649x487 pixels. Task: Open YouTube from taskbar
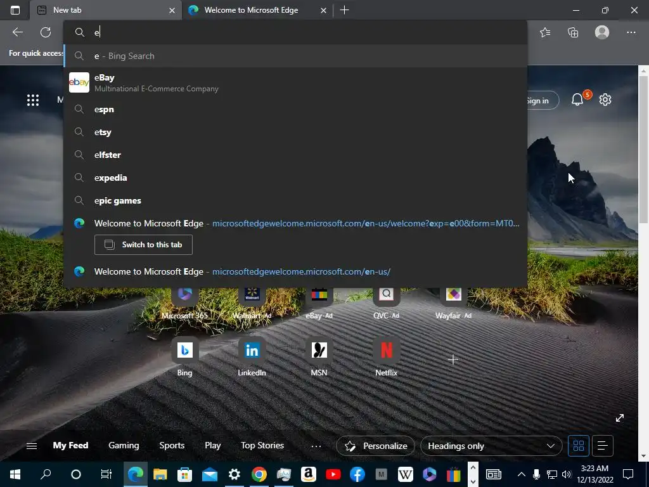[333, 474]
